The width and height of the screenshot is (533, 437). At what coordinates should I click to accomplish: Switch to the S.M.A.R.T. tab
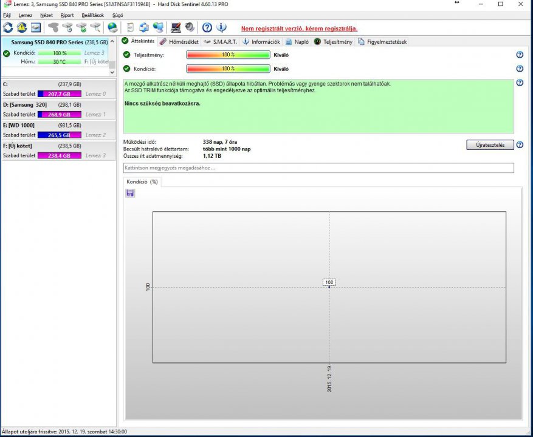pos(220,42)
